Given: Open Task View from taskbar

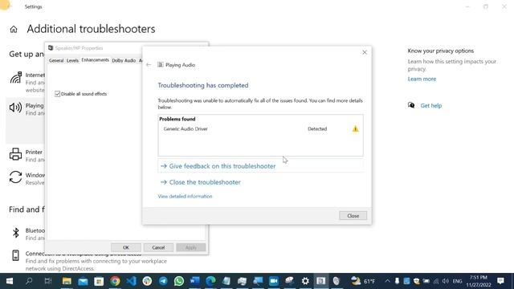Looking at the screenshot, I should (x=48, y=281).
